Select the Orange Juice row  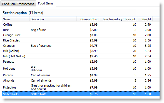pos(81,35)
